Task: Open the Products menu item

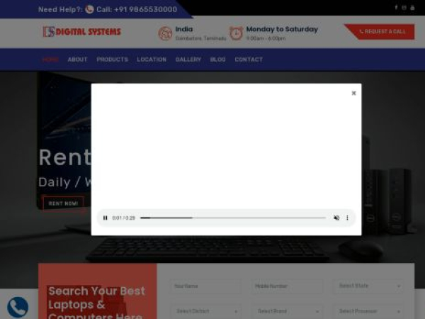Action: (112, 60)
